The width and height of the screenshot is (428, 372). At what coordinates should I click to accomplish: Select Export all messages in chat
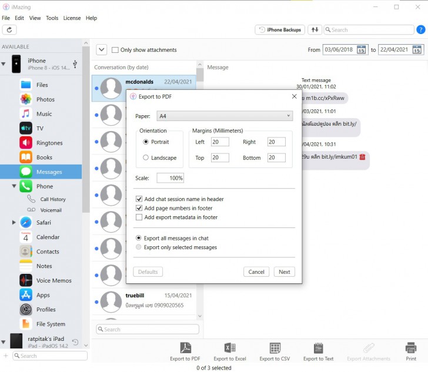click(x=139, y=238)
